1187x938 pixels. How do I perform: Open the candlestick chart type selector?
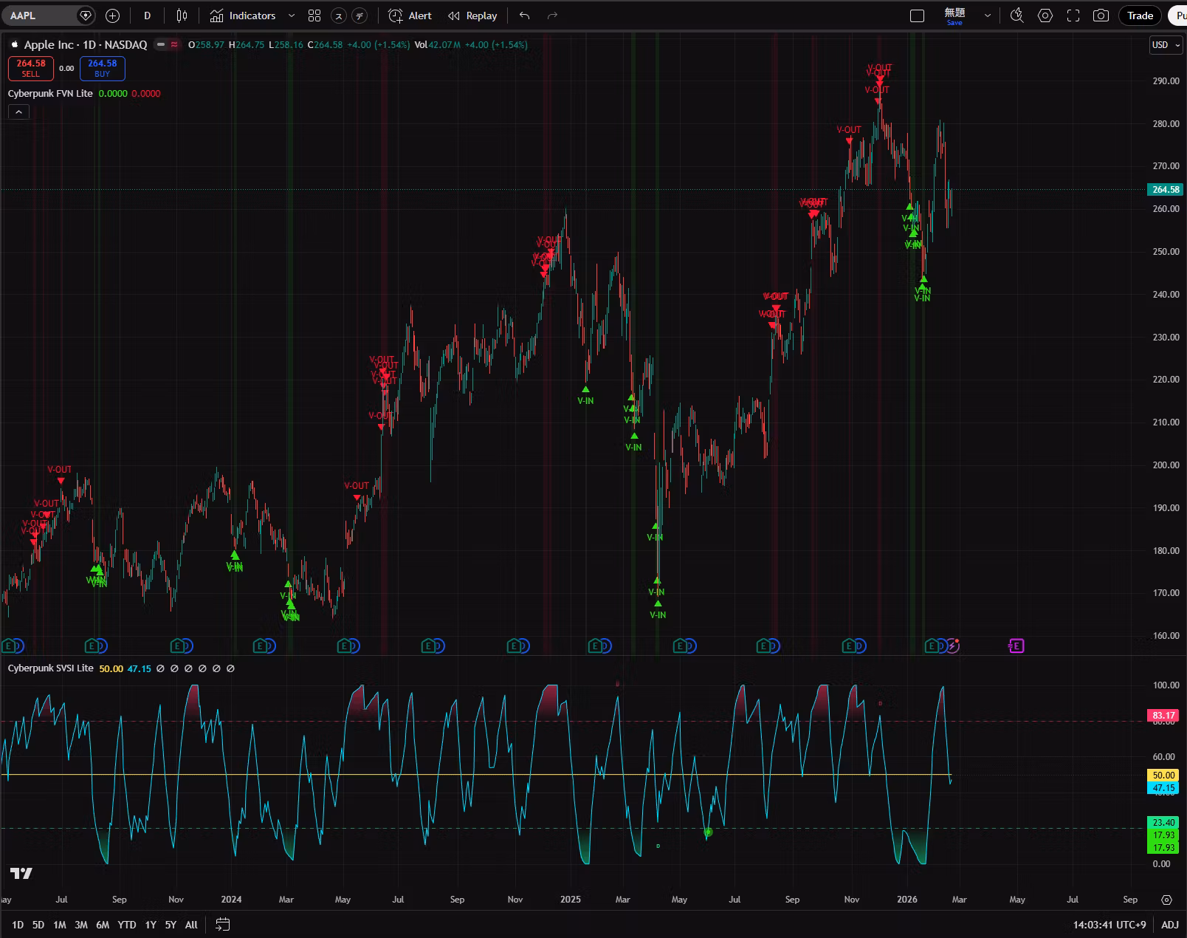pyautogui.click(x=182, y=16)
